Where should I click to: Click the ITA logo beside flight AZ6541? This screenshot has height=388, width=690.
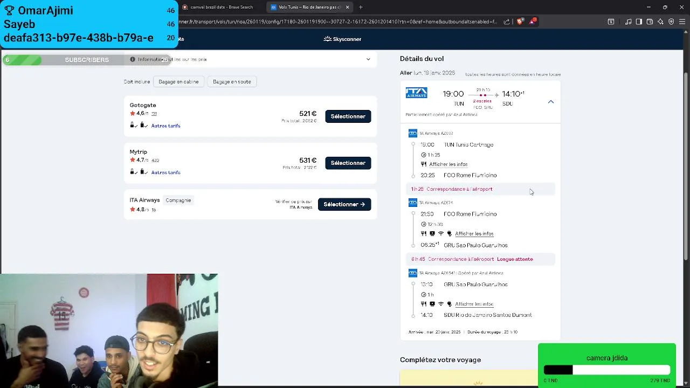tap(412, 273)
